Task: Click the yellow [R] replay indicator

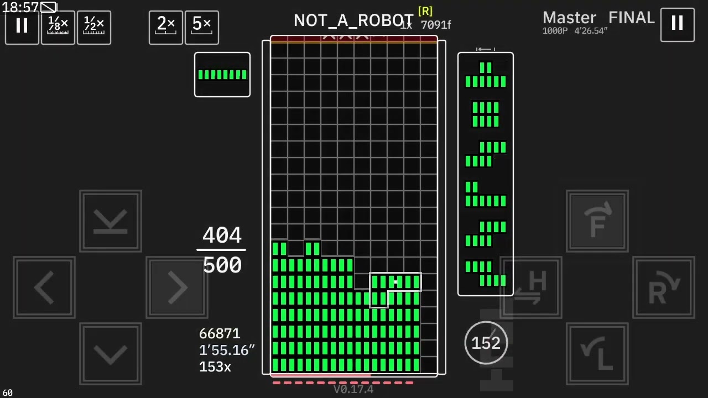Action: pyautogui.click(x=425, y=11)
